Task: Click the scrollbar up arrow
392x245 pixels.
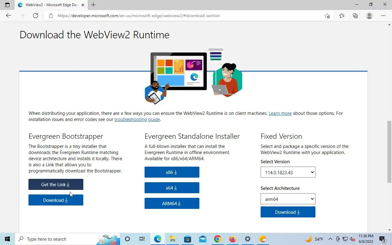Action: pos(389,24)
